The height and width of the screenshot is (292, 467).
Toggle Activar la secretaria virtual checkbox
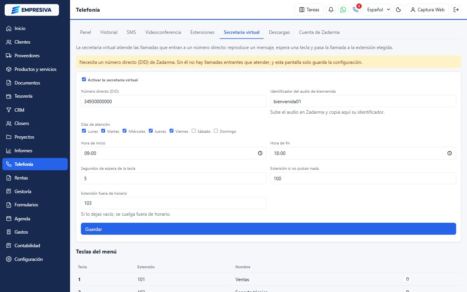84,79
